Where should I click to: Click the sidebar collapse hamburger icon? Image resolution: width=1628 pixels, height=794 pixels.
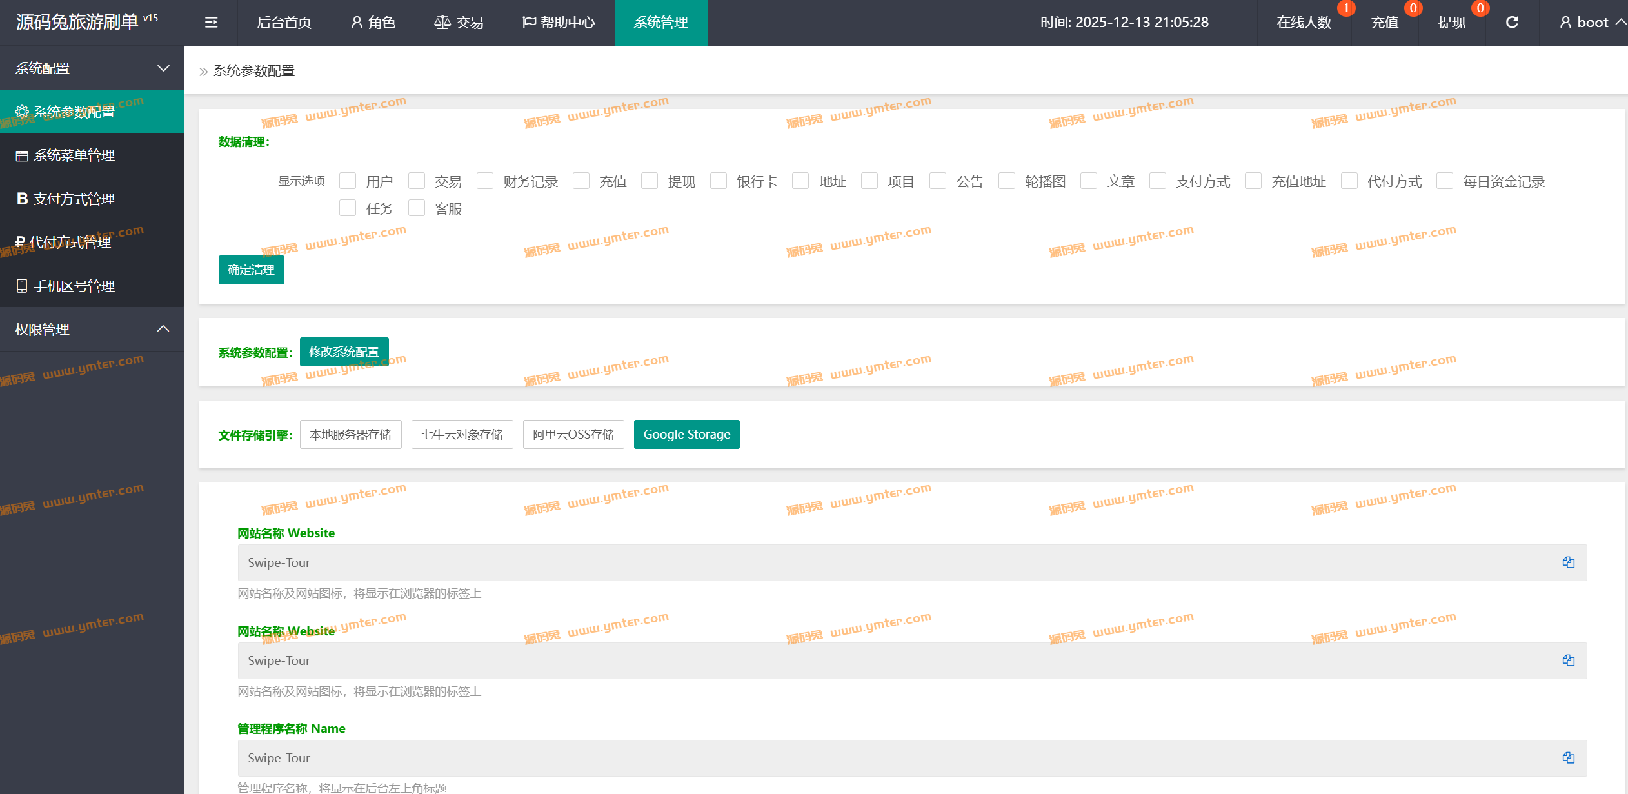point(211,23)
